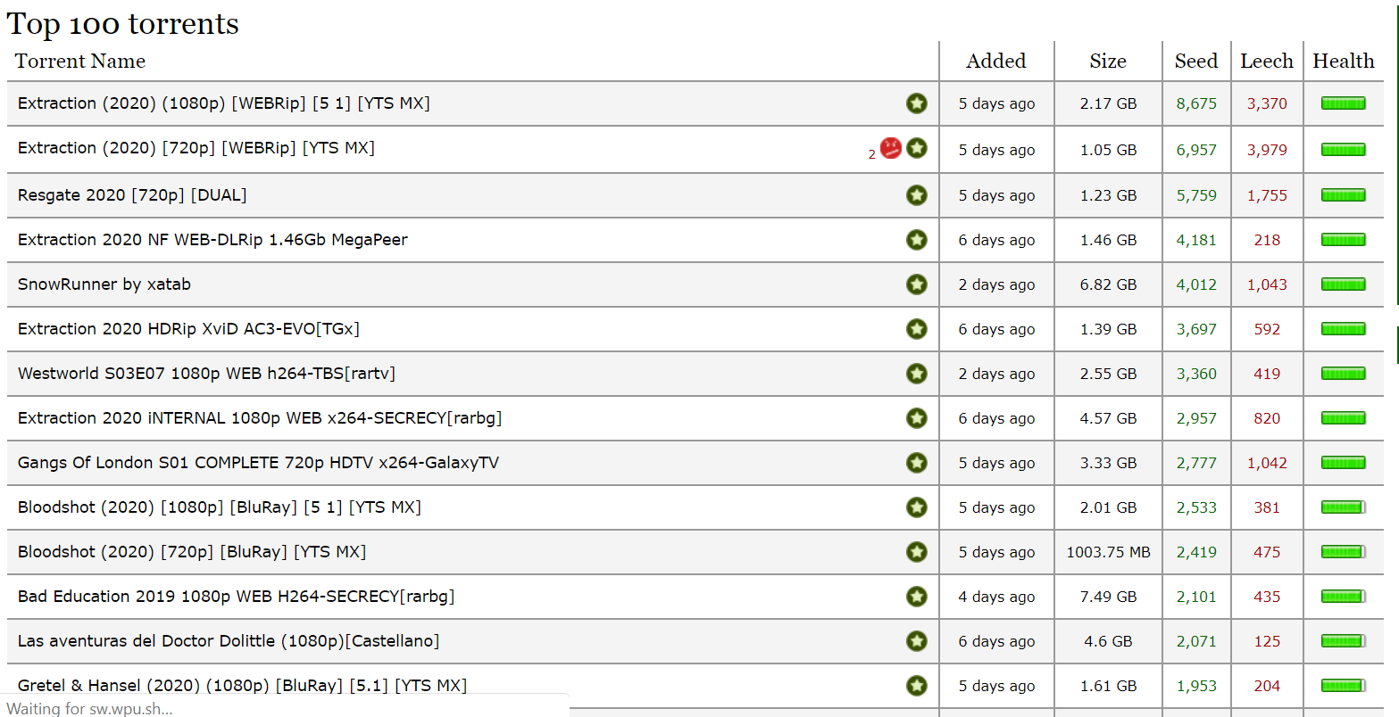The height and width of the screenshot is (717, 1399).
Task: Click star icon on Westworld S03E07 row
Action: click(917, 374)
